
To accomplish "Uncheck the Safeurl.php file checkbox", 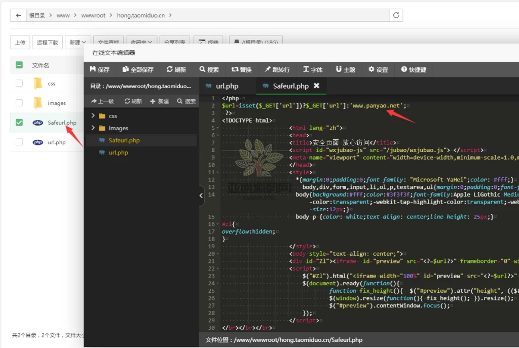I will tap(19, 123).
